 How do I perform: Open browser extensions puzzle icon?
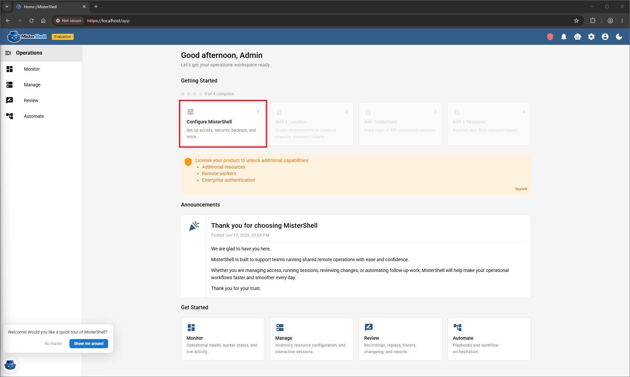click(x=593, y=21)
